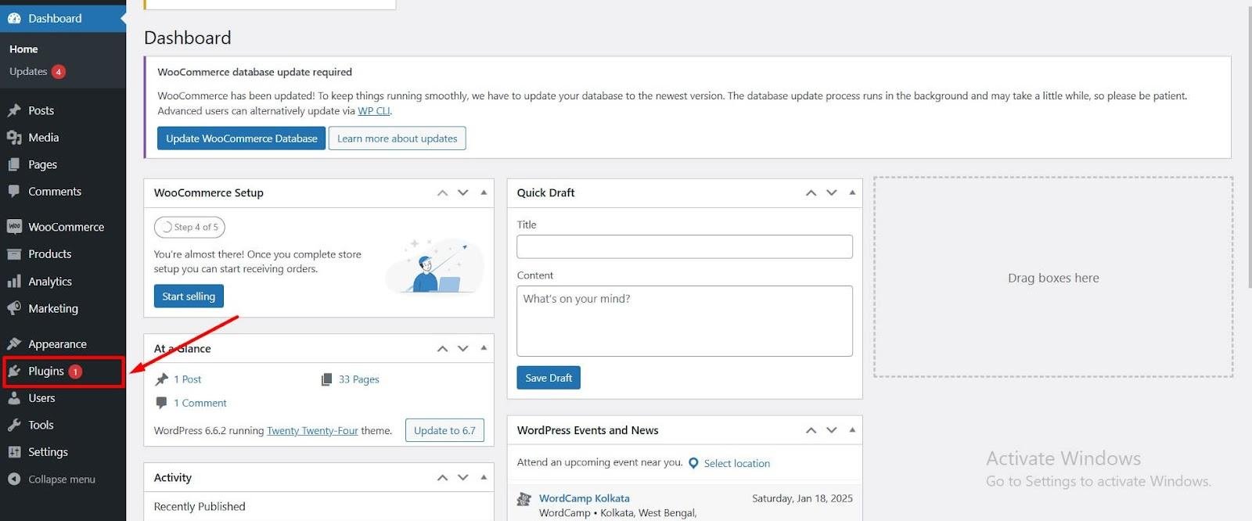Click the Update to 6.7 button
Screen dimensions: 1252x521
pos(444,430)
